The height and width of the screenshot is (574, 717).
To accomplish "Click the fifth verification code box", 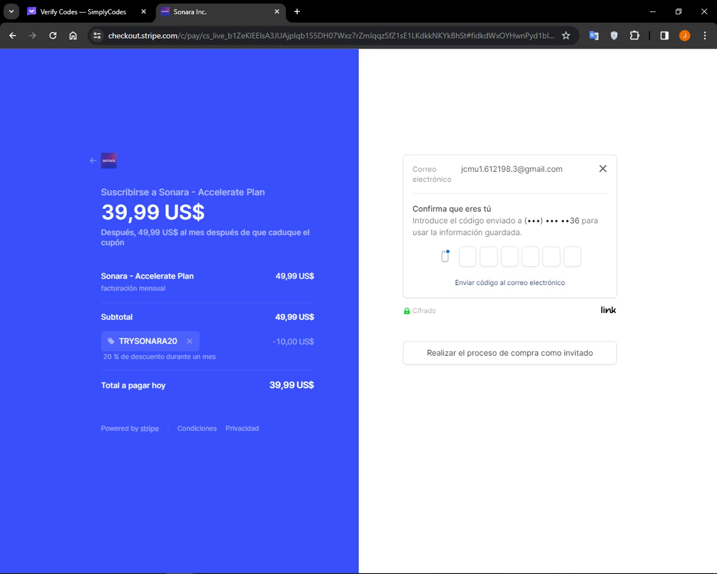I will (552, 257).
